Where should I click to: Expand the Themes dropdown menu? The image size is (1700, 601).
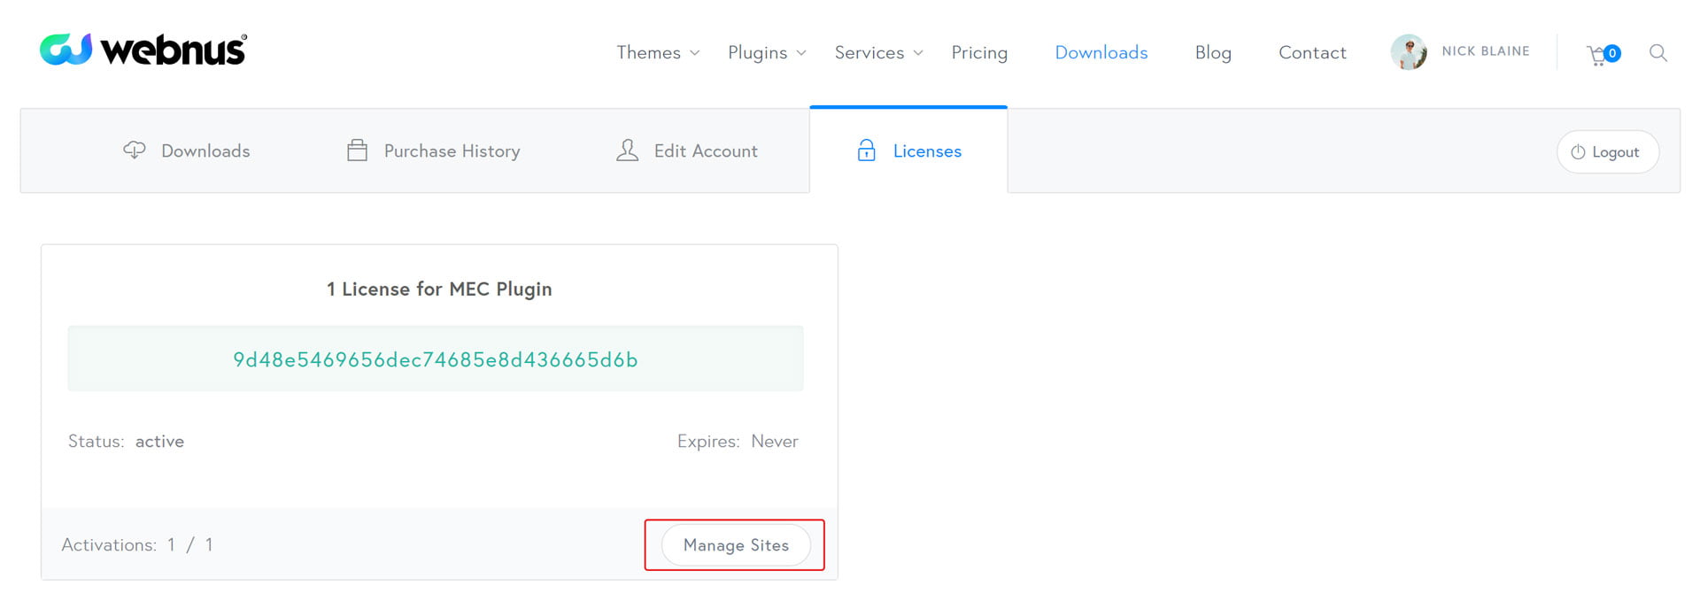[x=658, y=53]
